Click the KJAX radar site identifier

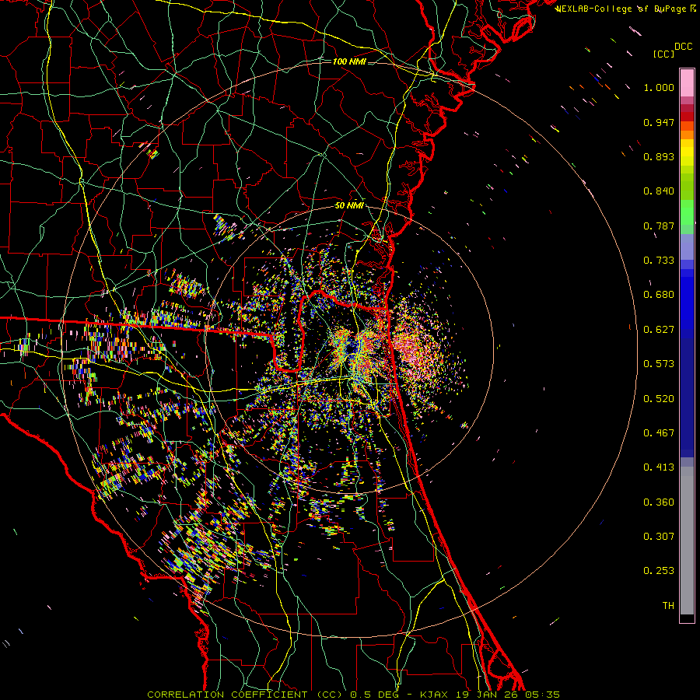435,695
